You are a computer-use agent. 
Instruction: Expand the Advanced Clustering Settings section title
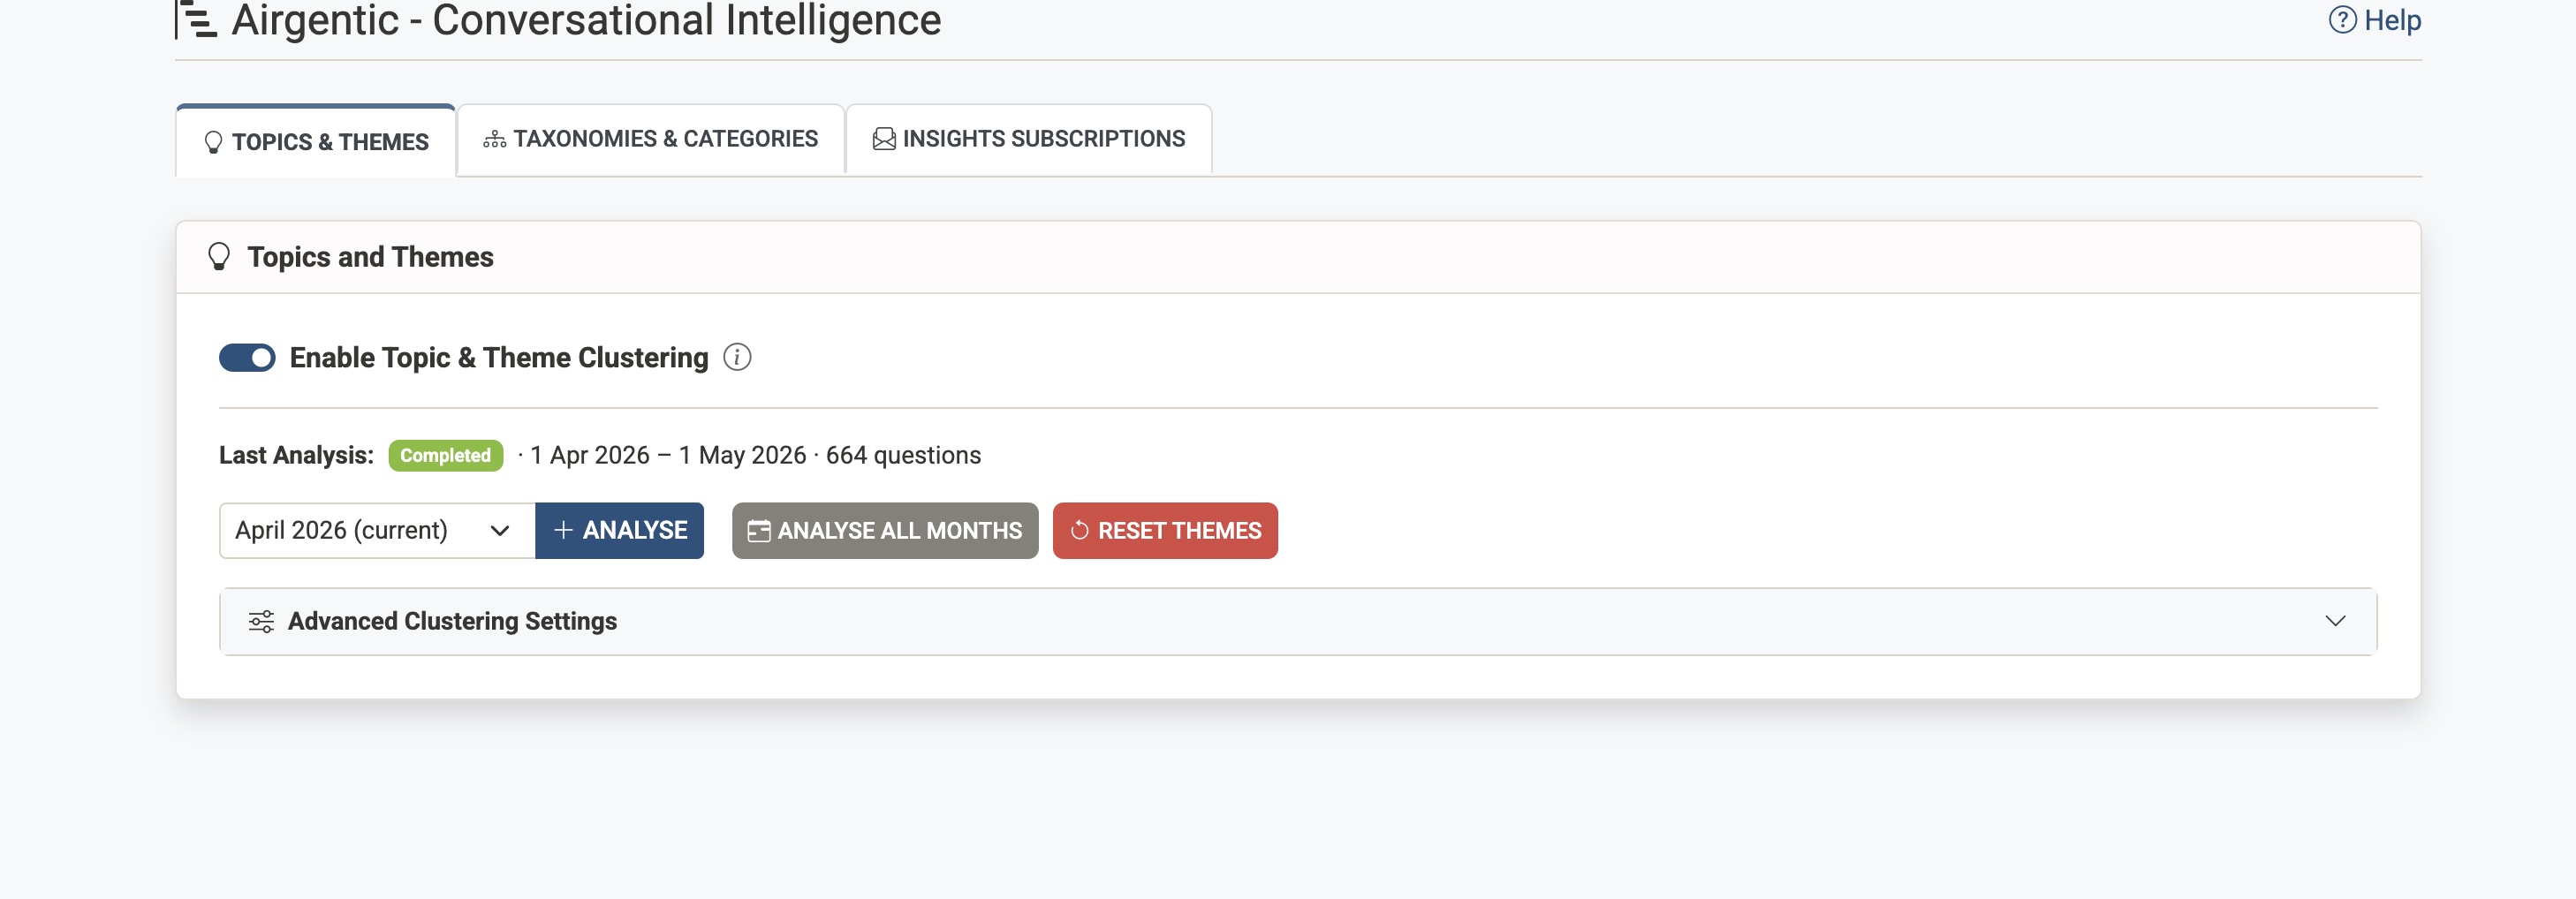click(x=452, y=621)
